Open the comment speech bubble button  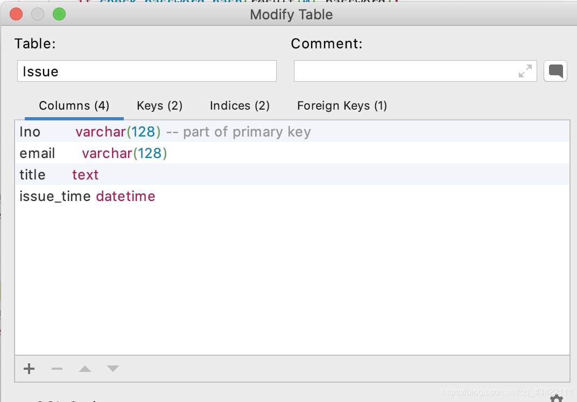tap(555, 71)
